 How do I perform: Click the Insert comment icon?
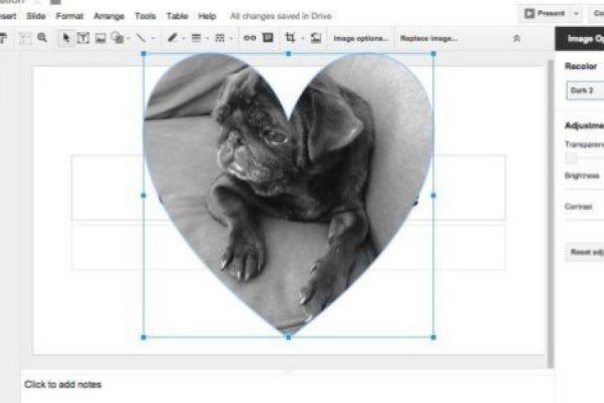click(267, 38)
